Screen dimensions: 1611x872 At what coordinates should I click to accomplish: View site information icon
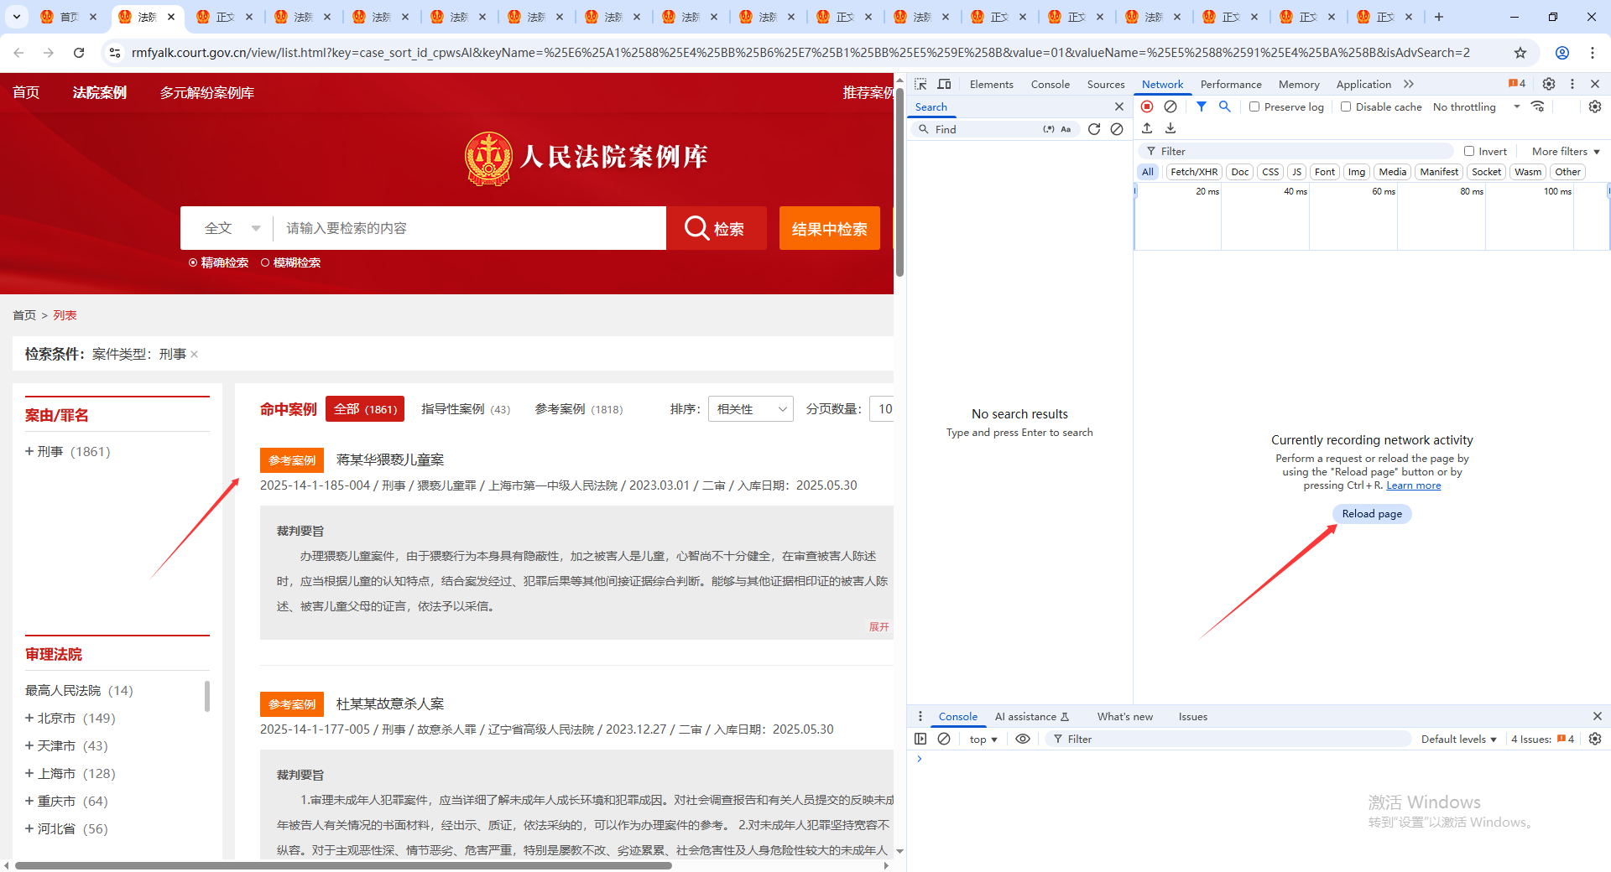[x=115, y=53]
